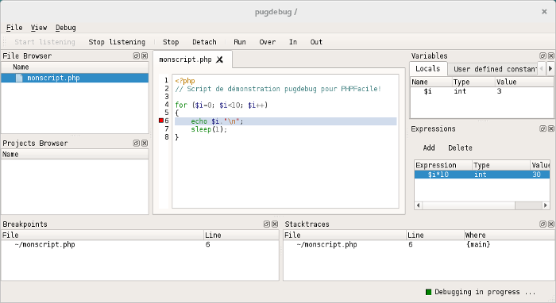Viewport: 556px width, 303px height.
Task: Click File Browser Name column header
Action: click(x=75, y=67)
